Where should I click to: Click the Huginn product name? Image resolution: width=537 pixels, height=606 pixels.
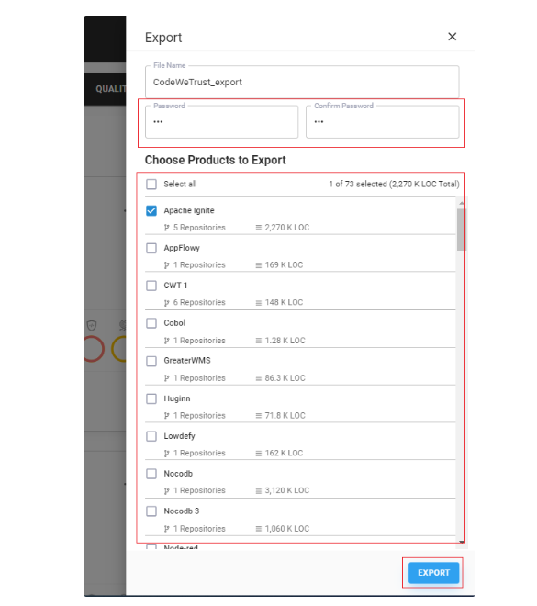(177, 398)
